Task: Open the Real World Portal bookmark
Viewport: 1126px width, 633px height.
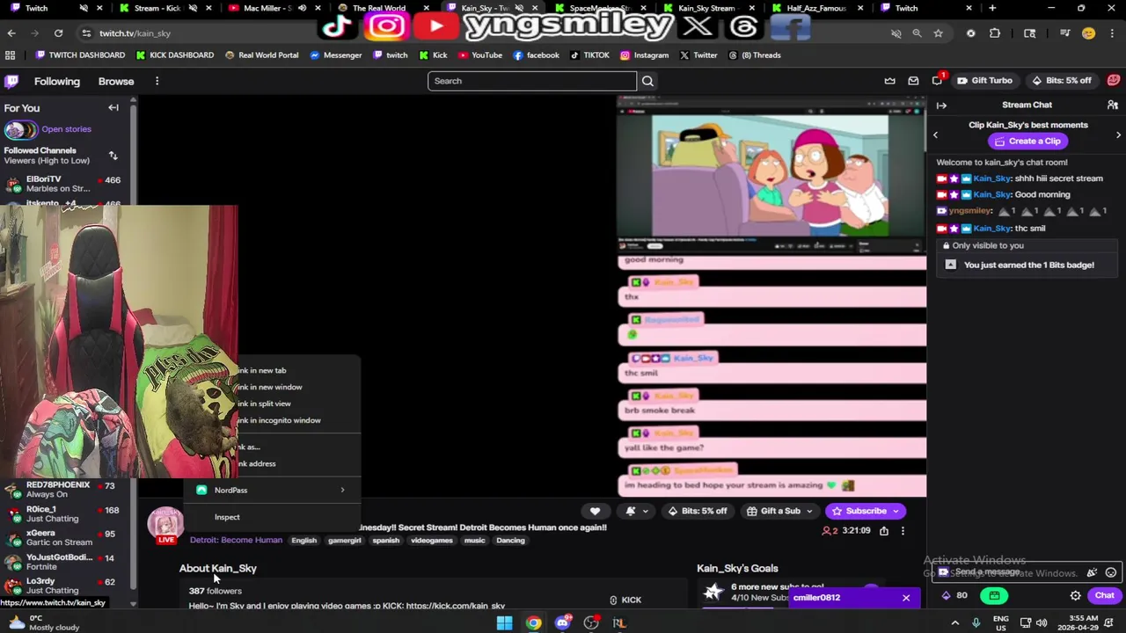Action: (261, 55)
